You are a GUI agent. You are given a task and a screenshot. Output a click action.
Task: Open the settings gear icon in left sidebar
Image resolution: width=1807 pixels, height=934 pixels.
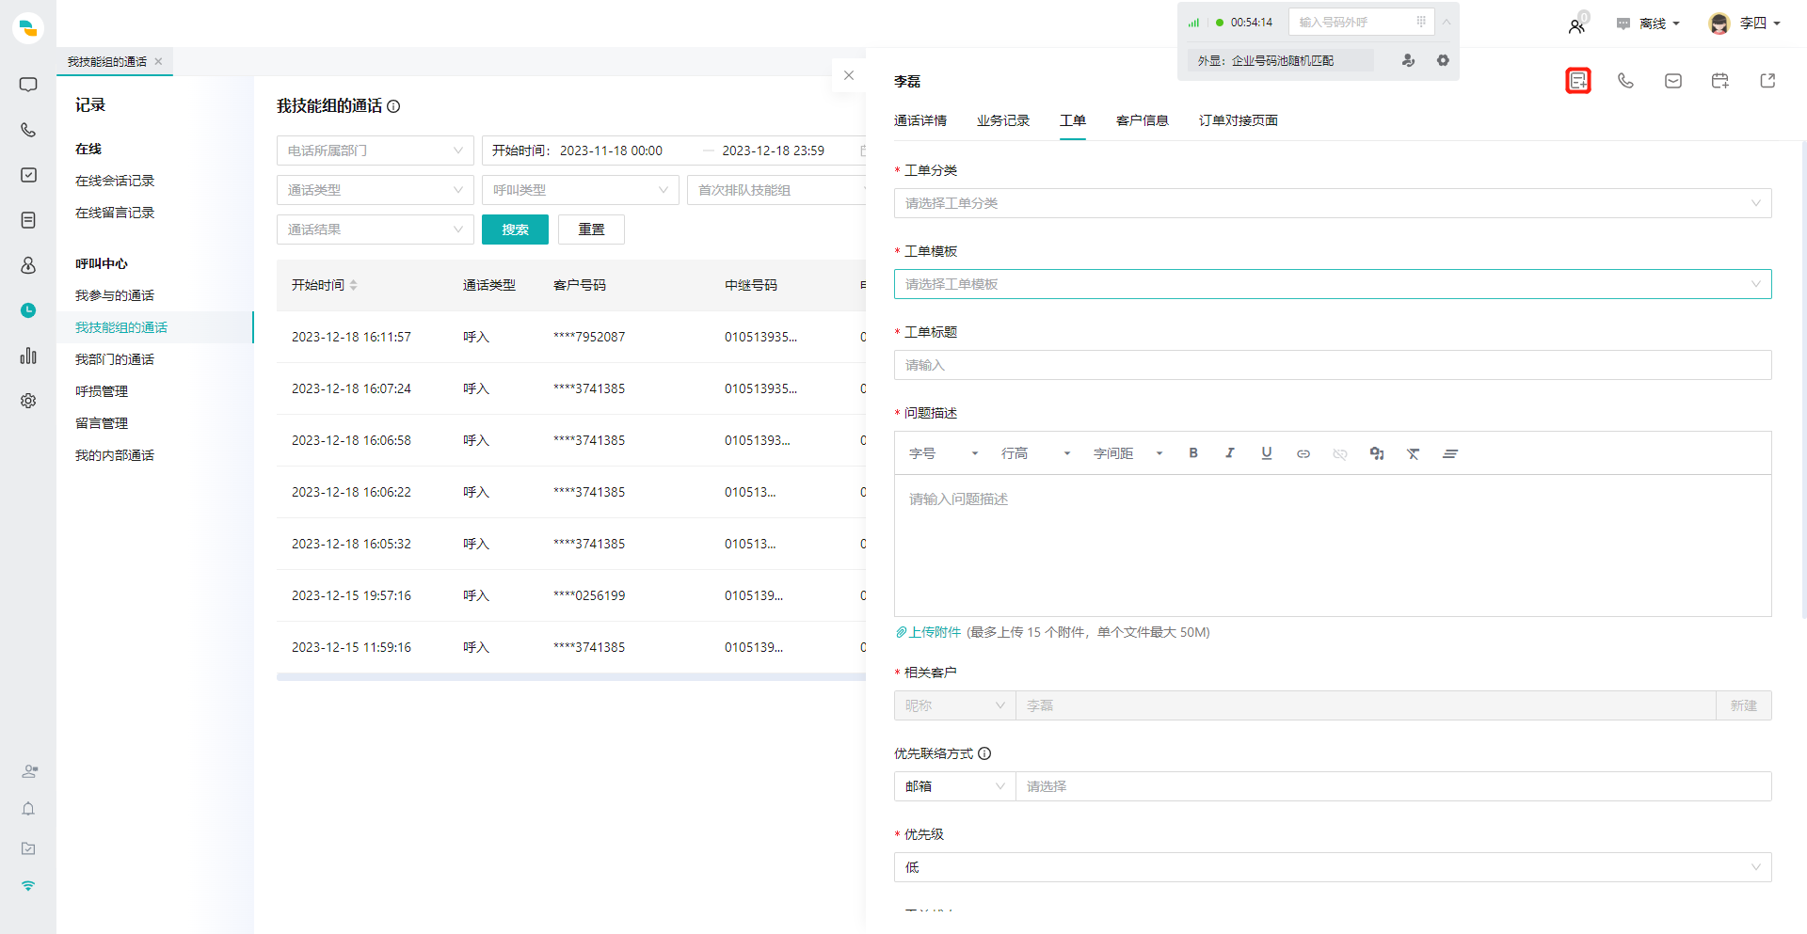pyautogui.click(x=28, y=401)
